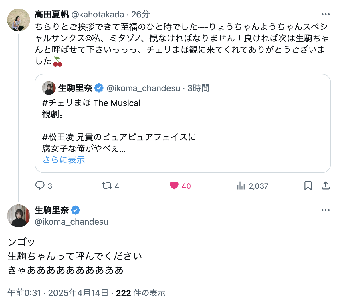The width and height of the screenshot is (337, 305).
Task: Click the 高田夏帆 display name
Action: [x=52, y=14]
